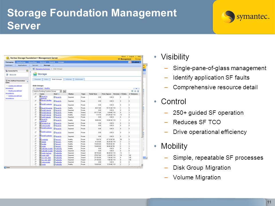
Task: Click the Host column sort arrow
Action: (59, 94)
